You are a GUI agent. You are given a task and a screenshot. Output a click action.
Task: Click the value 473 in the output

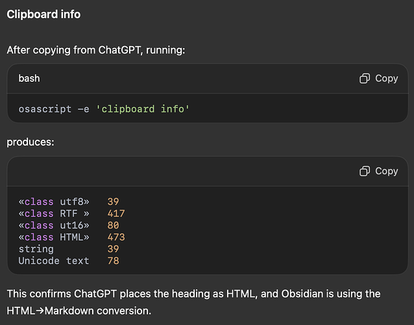[x=116, y=237]
